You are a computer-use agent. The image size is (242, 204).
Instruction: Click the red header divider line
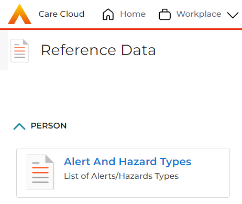tap(121, 29)
